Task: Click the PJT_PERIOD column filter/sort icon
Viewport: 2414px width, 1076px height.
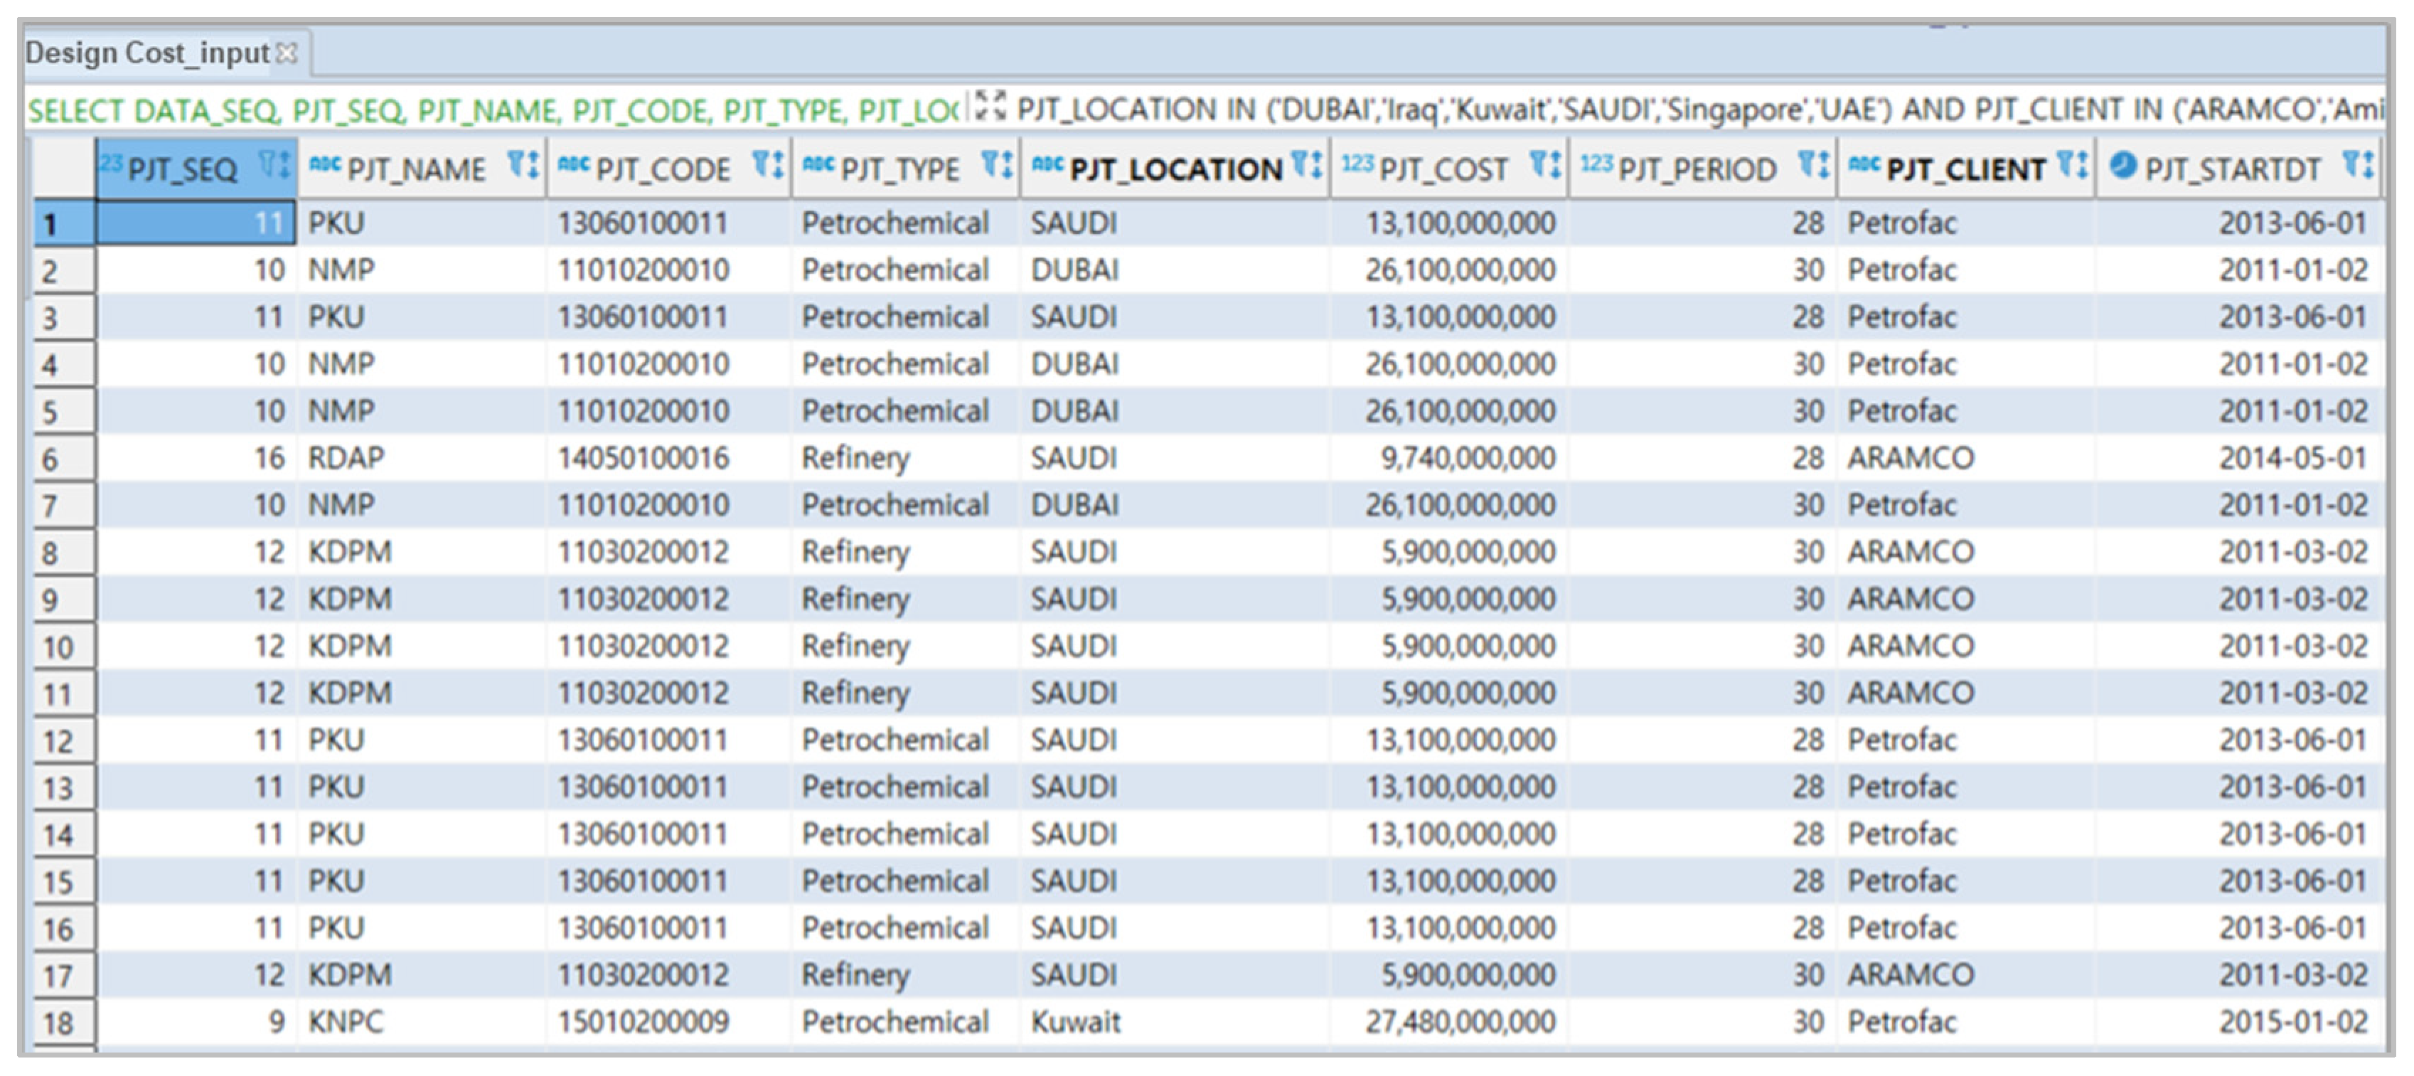Action: (1813, 166)
